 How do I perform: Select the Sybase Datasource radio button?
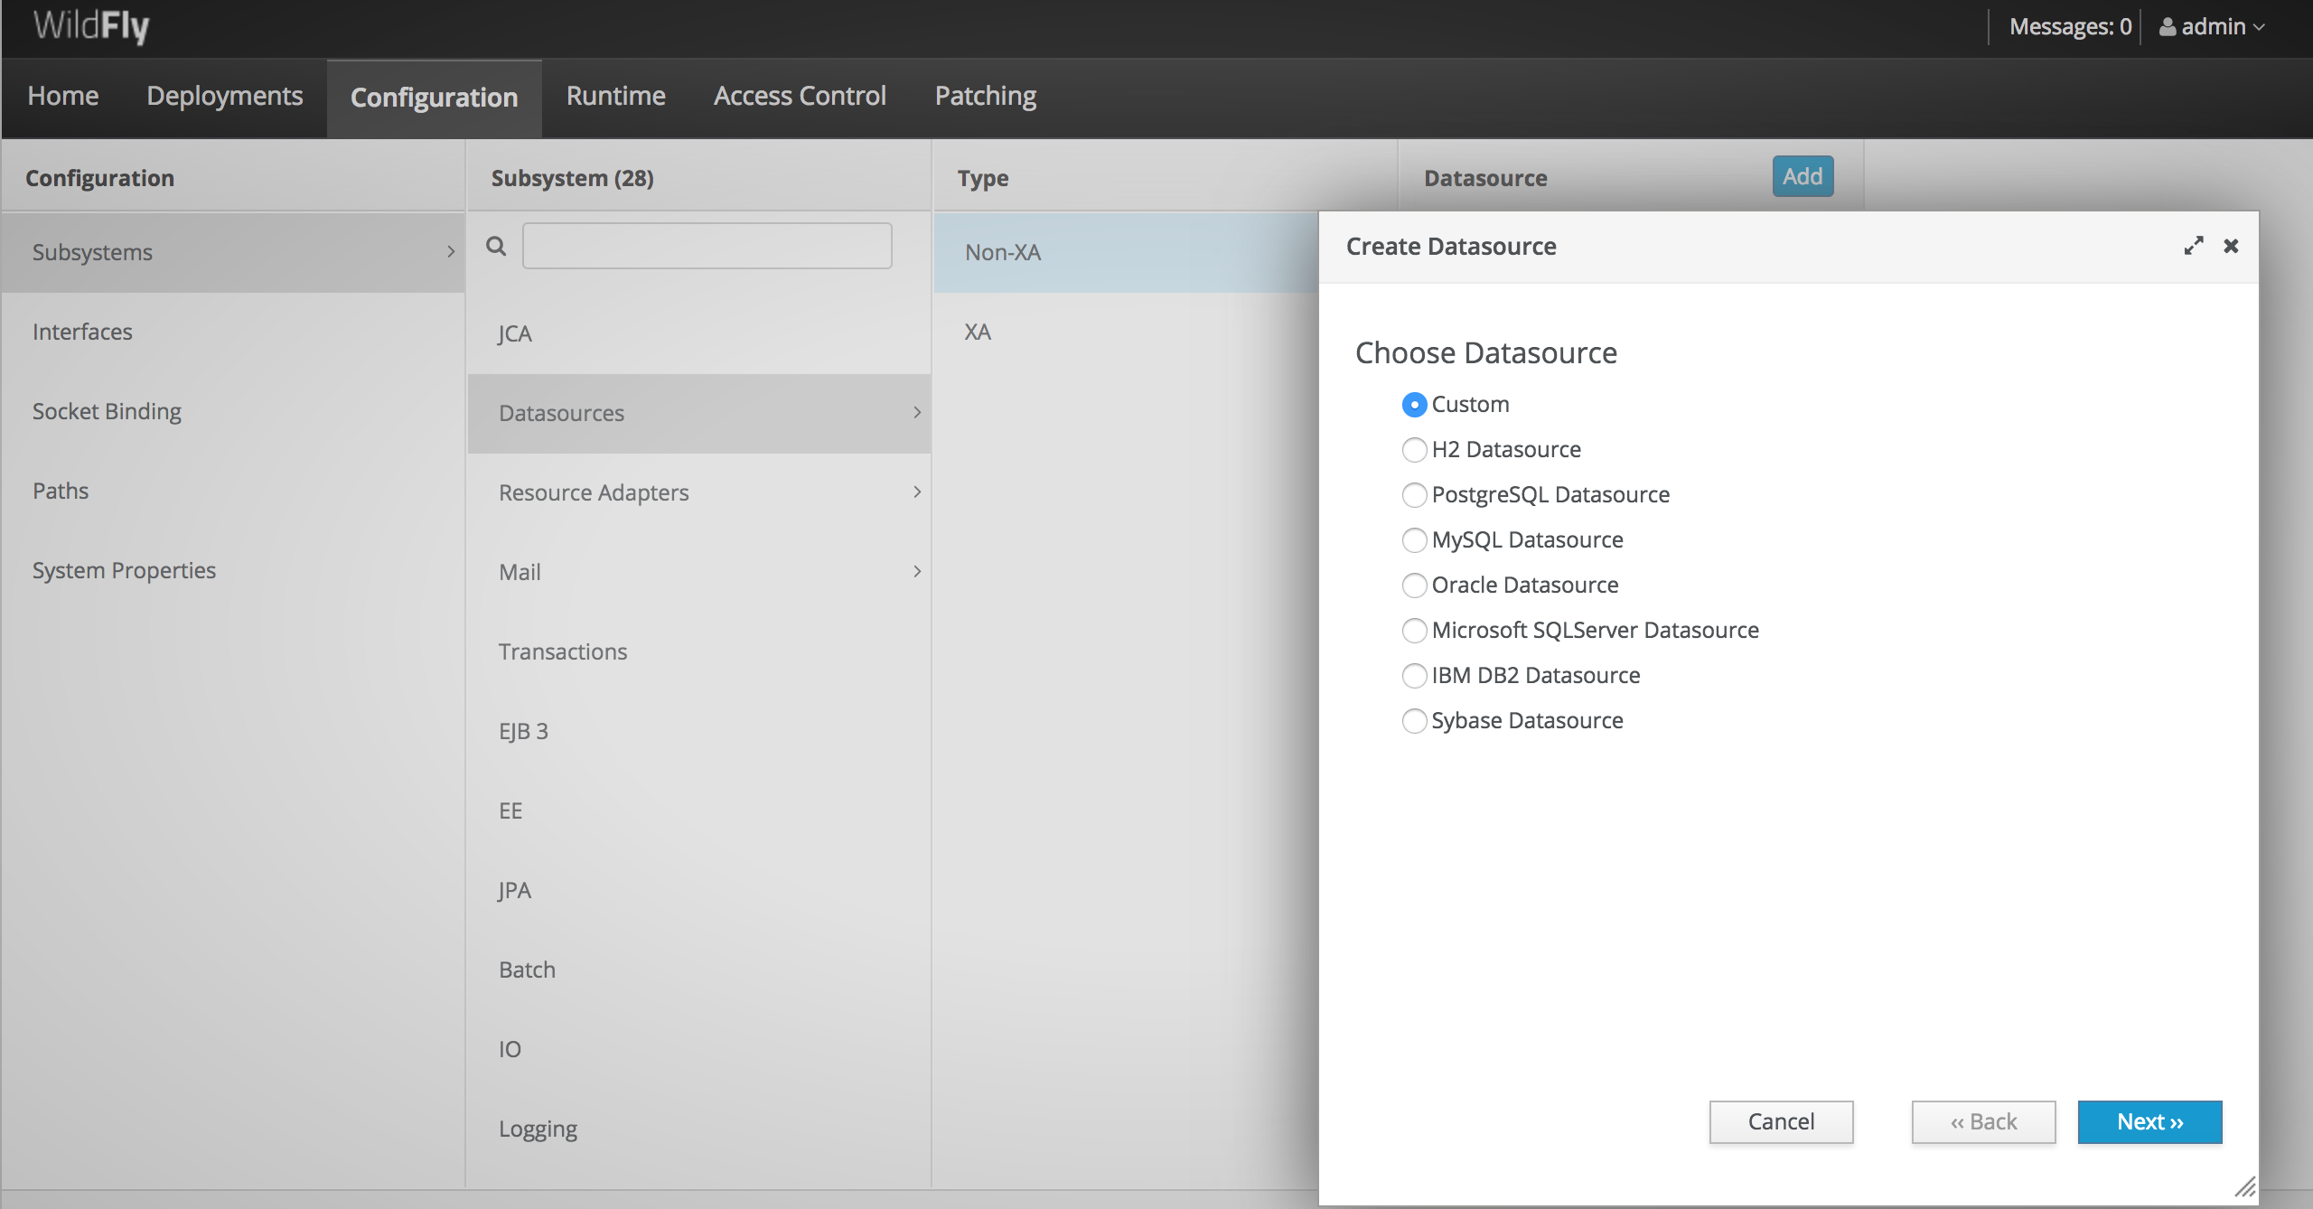pos(1414,721)
